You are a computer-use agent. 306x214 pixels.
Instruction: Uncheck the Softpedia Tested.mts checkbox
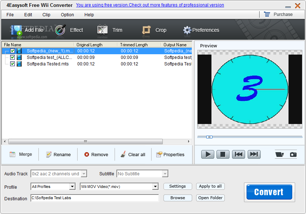point(12,64)
